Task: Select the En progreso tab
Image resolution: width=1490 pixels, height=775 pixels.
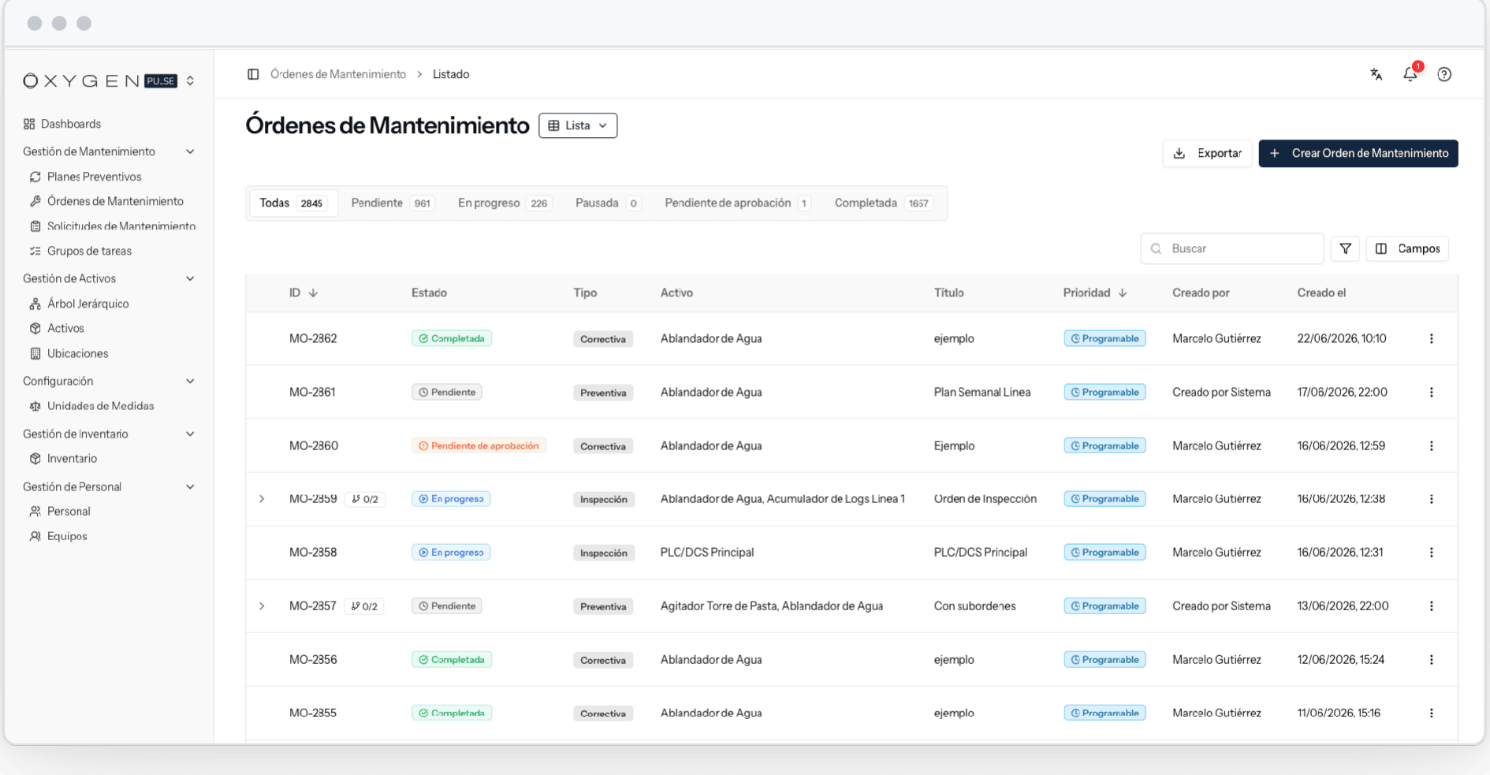Action: coord(504,203)
